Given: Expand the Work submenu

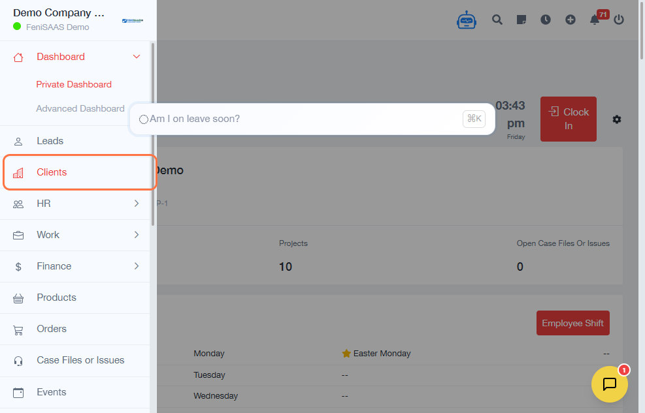Looking at the screenshot, I should pyautogui.click(x=137, y=235).
